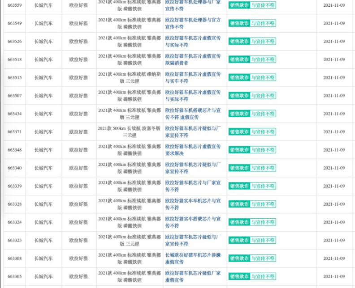The width and height of the screenshot is (355, 288).
Task: Click the 与宣传不符 tag in row 663328
Action: pos(263,204)
